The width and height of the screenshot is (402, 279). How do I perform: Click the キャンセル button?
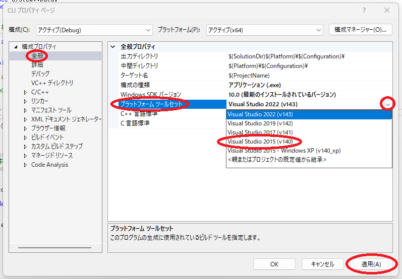tap(322, 264)
